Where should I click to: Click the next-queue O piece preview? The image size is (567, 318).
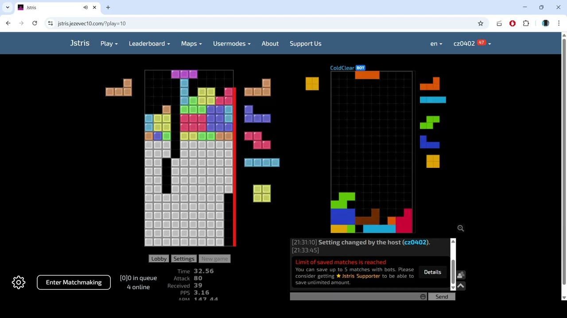(x=262, y=193)
